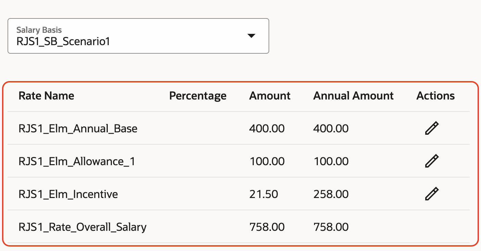Select the RJS1_Elm_Allowance_1 rate name
Image resolution: width=481 pixels, height=251 pixels.
coord(77,161)
